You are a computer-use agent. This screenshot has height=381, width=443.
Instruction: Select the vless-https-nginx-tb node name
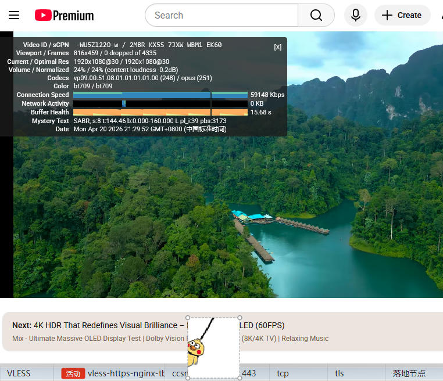[x=126, y=373]
